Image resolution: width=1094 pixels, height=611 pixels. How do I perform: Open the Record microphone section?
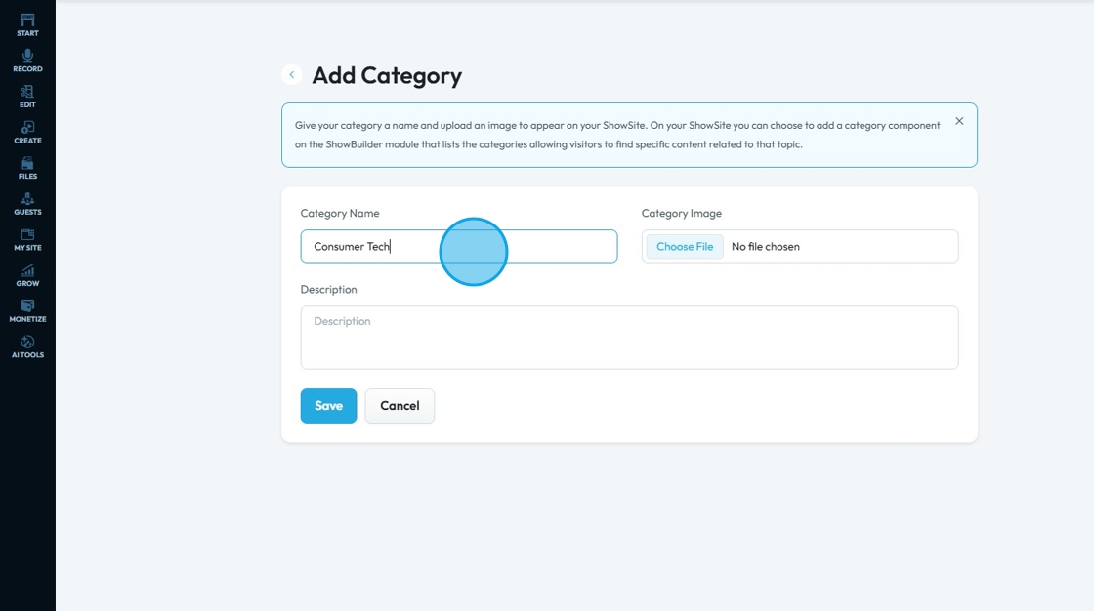pyautogui.click(x=27, y=61)
